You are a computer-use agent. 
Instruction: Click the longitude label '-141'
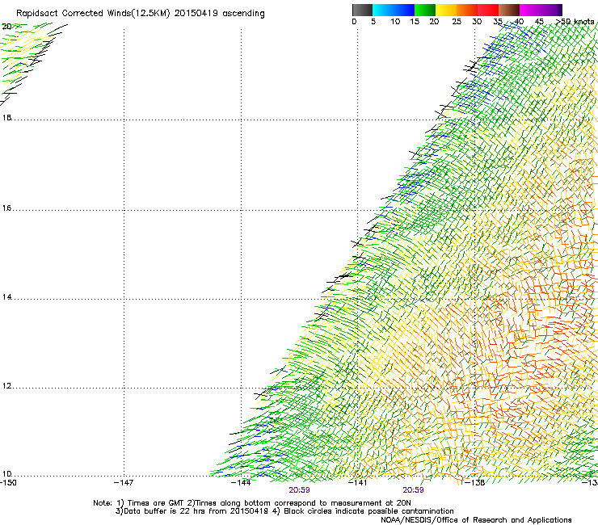[358, 483]
